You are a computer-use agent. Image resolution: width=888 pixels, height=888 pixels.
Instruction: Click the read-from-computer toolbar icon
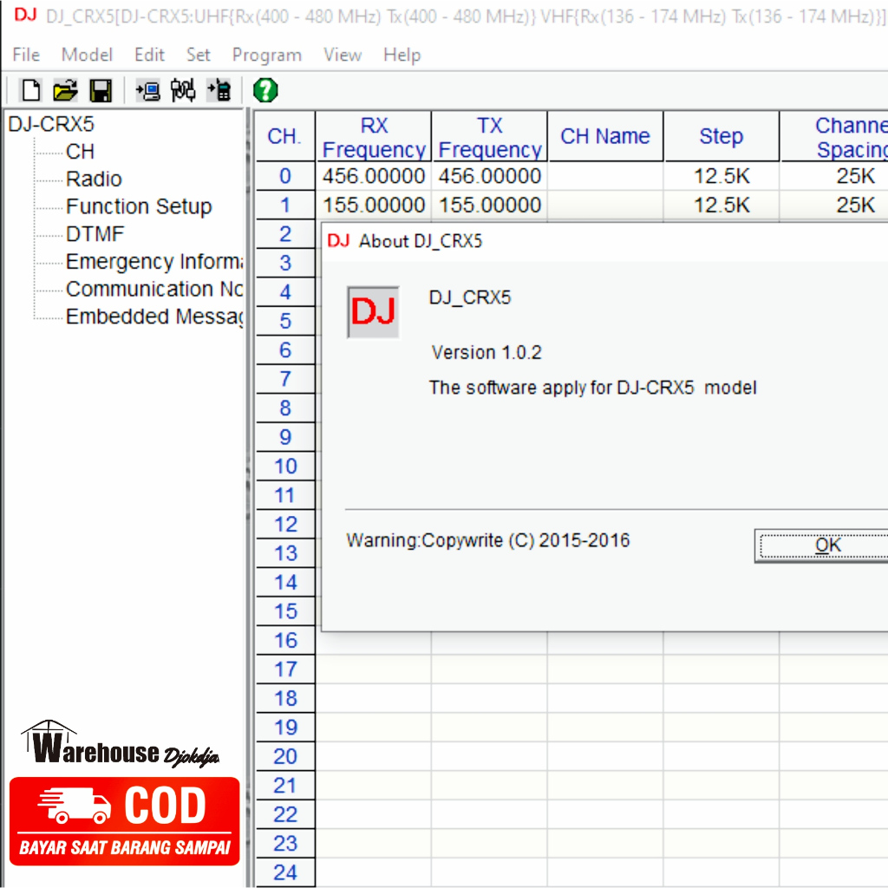(147, 90)
